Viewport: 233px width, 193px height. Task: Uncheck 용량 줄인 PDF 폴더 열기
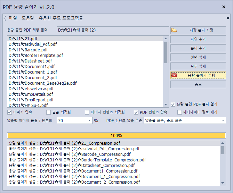pos(173,104)
